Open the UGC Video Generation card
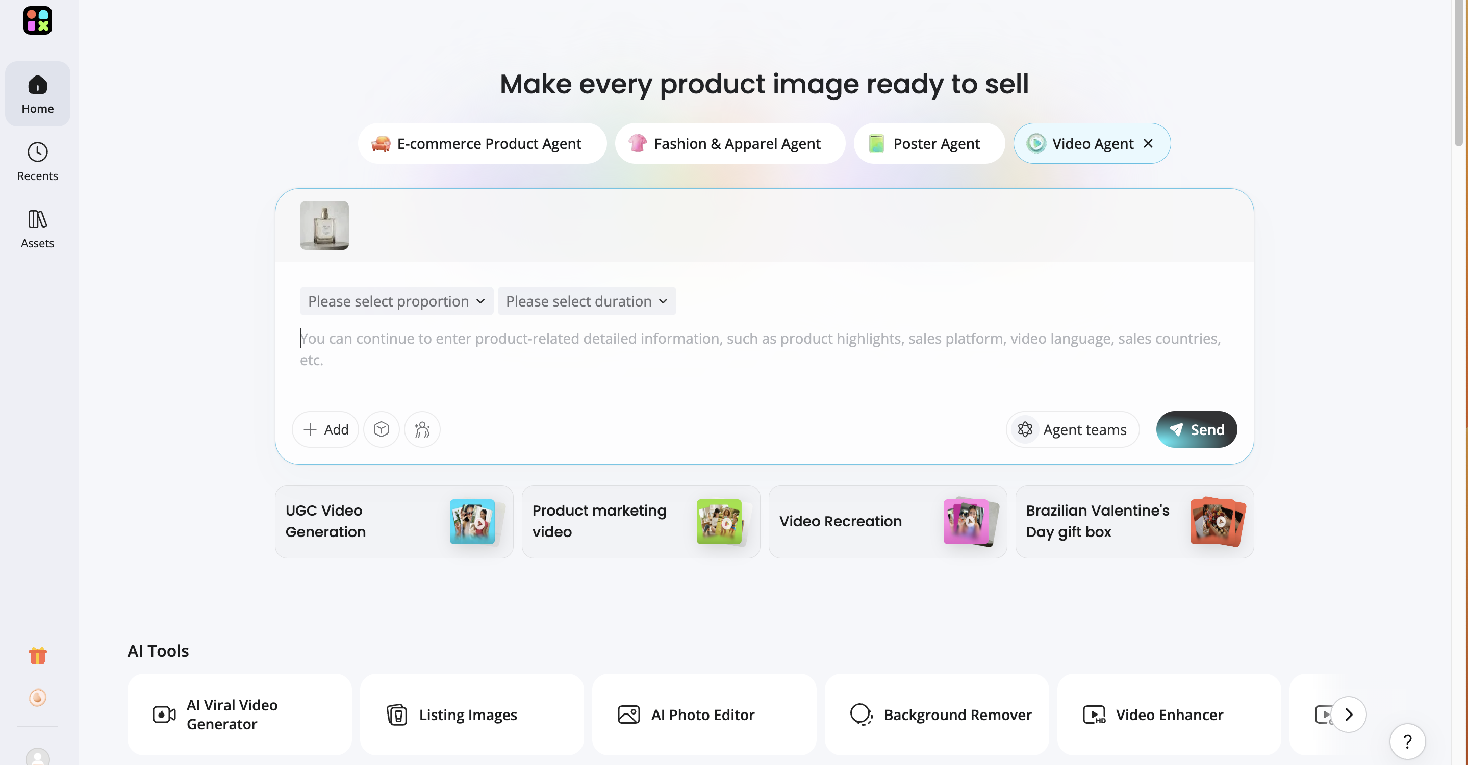Viewport: 1468px width, 765px height. [x=394, y=521]
